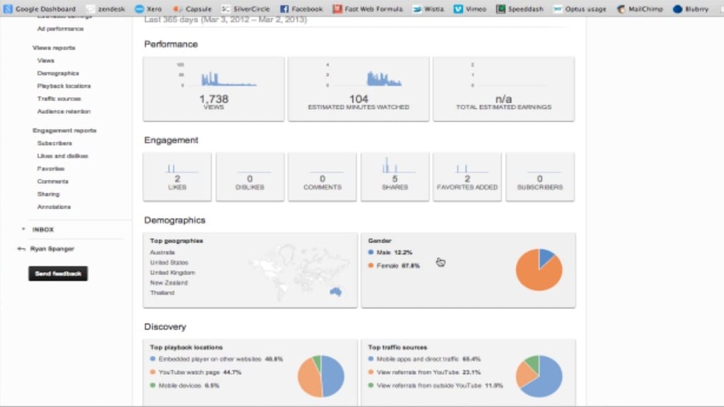Click the Ryan Spanger account link
This screenshot has height=407, width=724.
(52, 249)
